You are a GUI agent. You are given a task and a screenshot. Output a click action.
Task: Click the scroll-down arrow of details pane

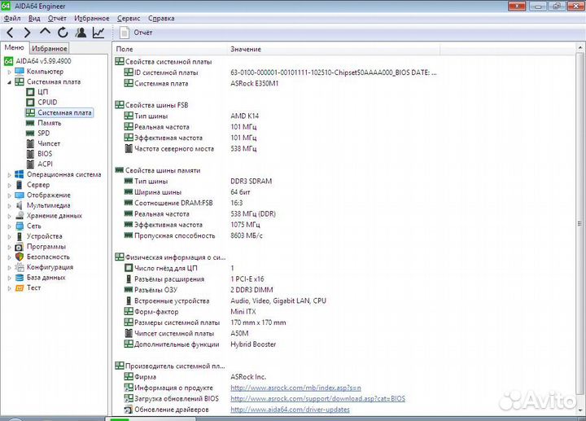pyautogui.click(x=579, y=410)
